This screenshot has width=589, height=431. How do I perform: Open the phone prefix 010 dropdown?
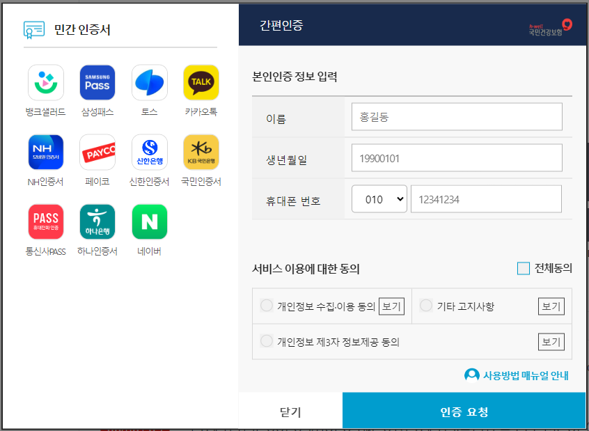point(379,198)
